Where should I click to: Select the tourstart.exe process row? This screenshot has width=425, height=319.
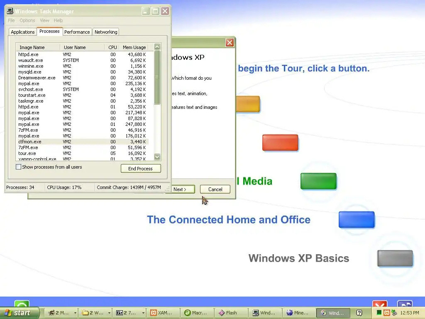[83, 95]
